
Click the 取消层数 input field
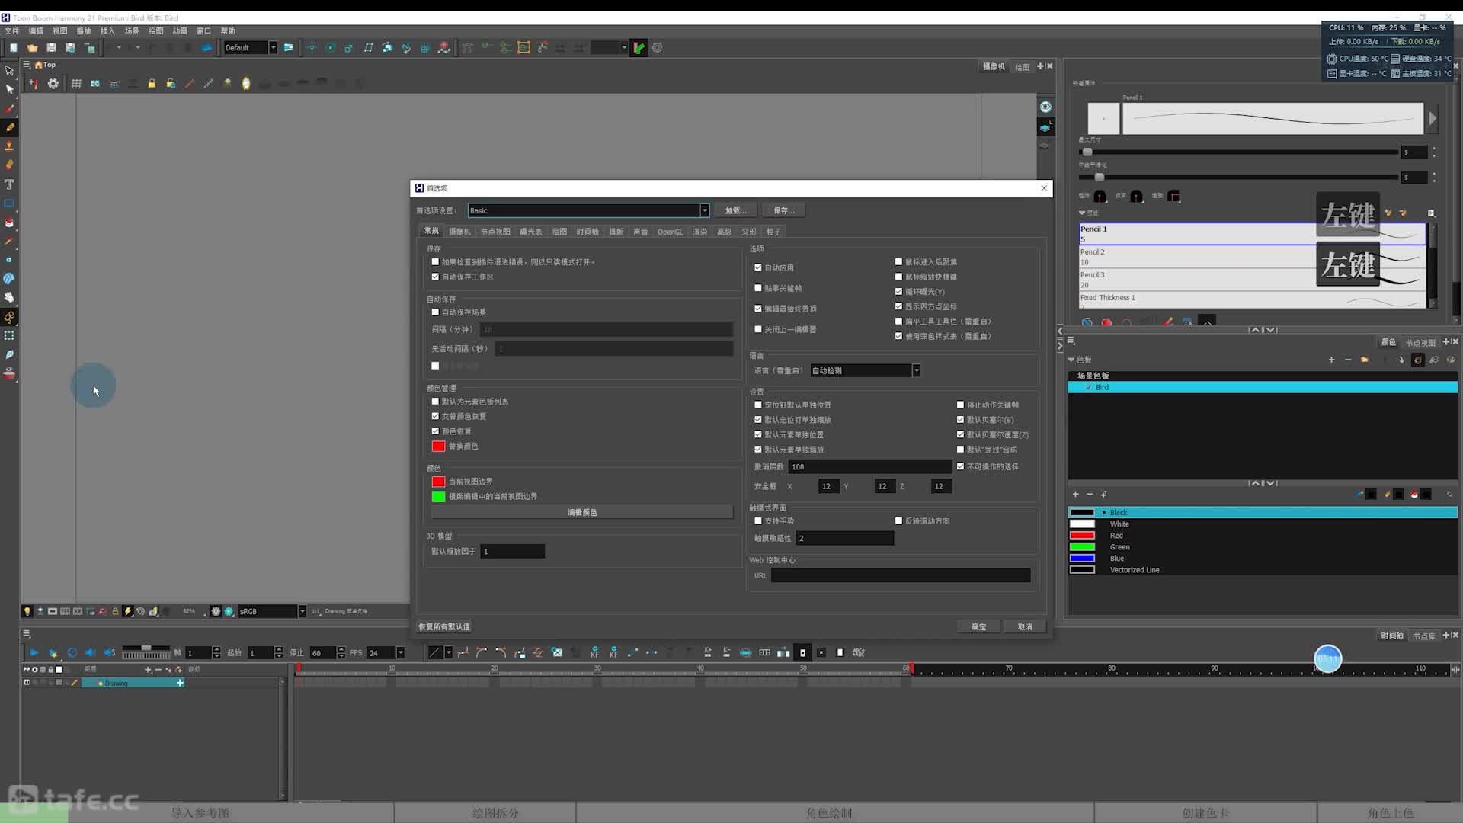tap(870, 466)
